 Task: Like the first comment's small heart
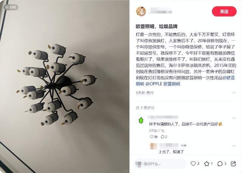coord(152,137)
